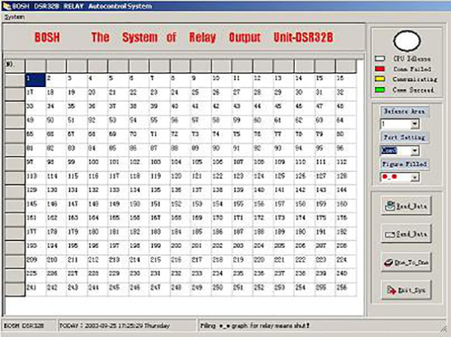Click the NO. corner header cell
Screen dimensions: 451x337
point(15,66)
